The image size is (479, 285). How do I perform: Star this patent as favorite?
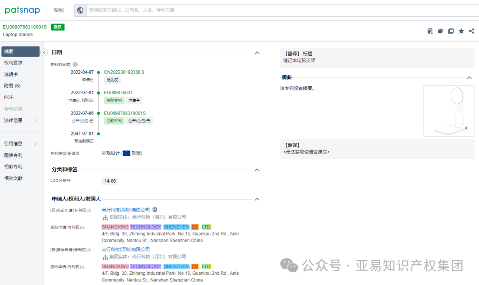(x=461, y=31)
